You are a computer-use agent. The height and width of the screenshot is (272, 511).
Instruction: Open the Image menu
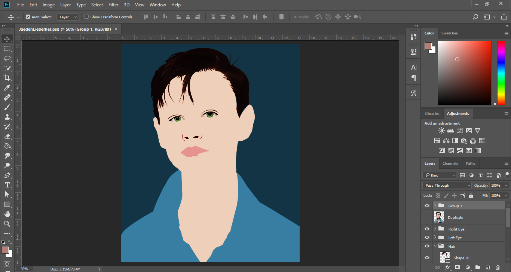pyautogui.click(x=49, y=5)
